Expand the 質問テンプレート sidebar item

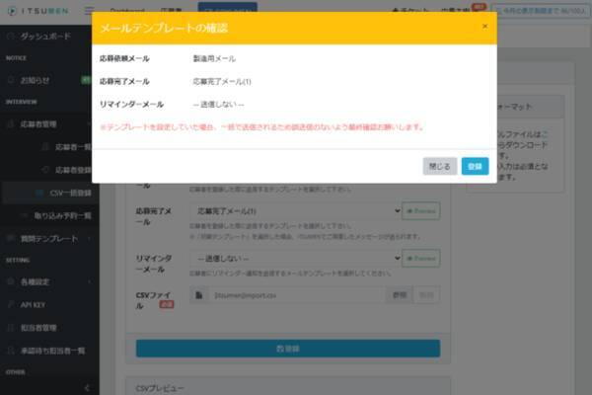click(49, 239)
